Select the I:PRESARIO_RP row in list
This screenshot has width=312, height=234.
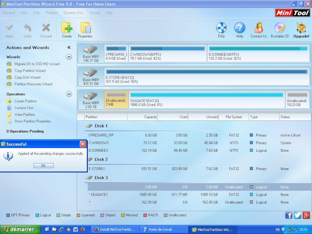tap(199, 135)
